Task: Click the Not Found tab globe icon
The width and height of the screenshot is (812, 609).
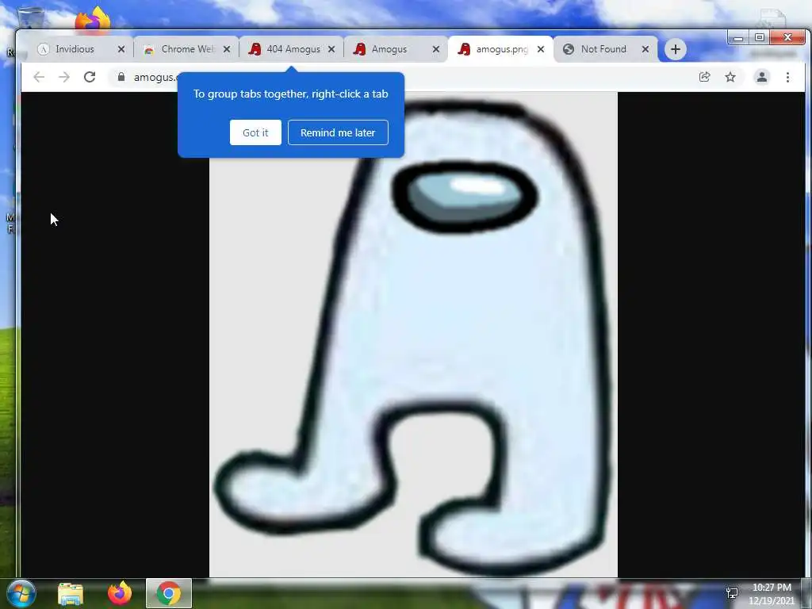Action: click(x=569, y=49)
